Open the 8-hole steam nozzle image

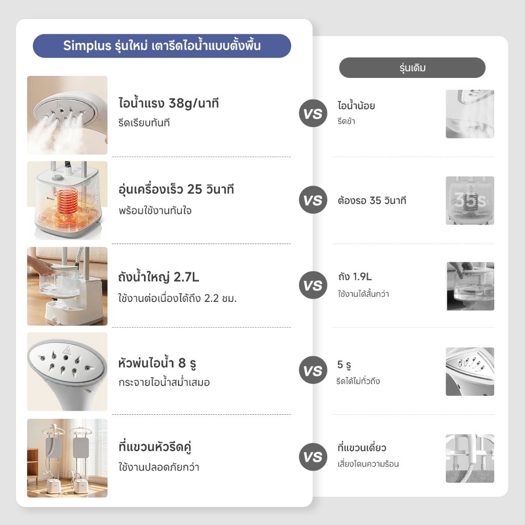[67, 372]
